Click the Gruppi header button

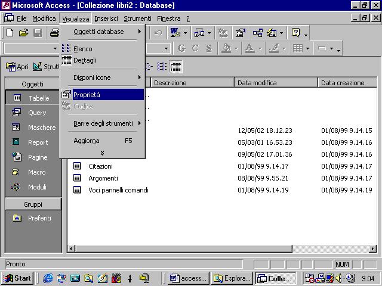33,204
